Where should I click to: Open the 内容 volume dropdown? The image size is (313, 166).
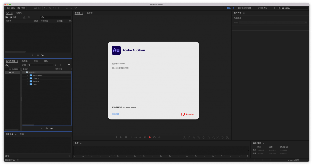pos(40,65)
